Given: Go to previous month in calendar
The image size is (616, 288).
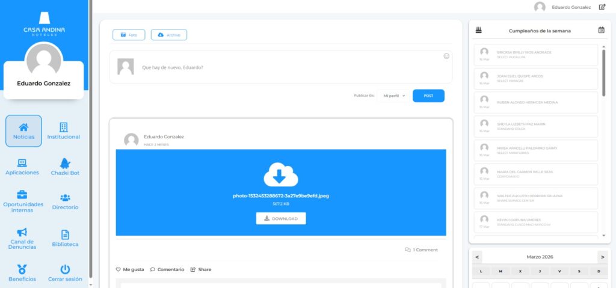Looking at the screenshot, I should (x=477, y=257).
